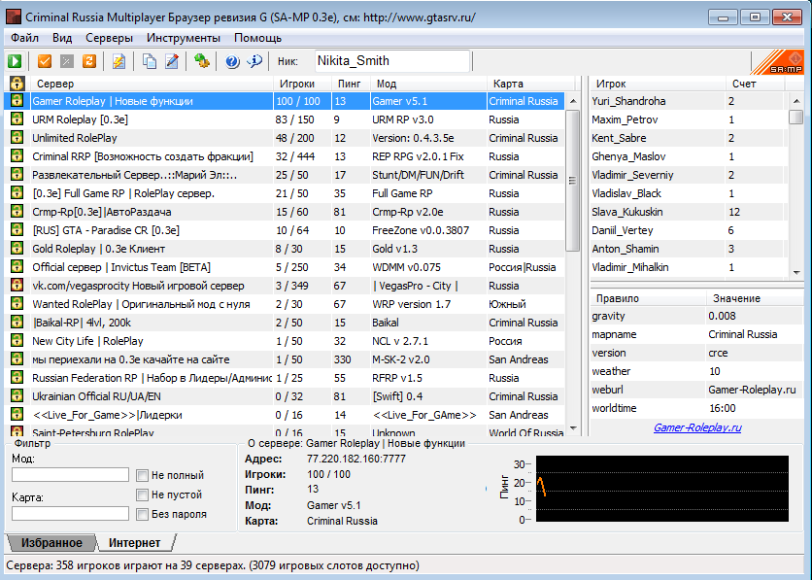
Task: Click lock icon of Gamer Roleplay row
Action: tap(17, 100)
